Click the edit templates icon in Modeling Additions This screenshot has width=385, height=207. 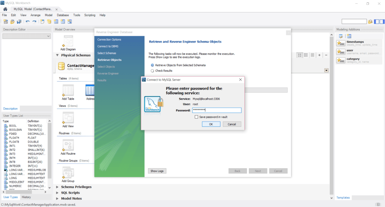341,36
